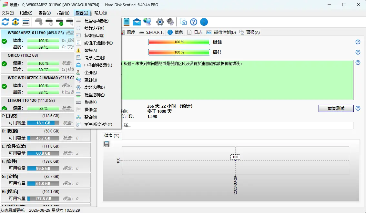Screen dimensions: 366x213
Task: Choose 整合(N) menu entry
Action: pyautogui.click(x=98, y=117)
